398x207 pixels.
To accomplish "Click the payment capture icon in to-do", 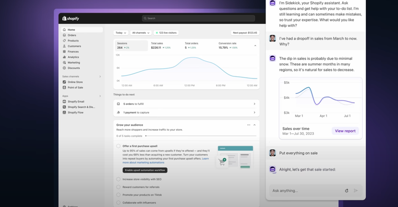I will 118,112.
